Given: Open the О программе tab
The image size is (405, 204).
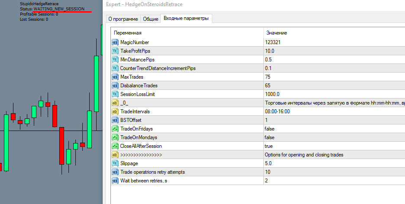Looking at the screenshot, I should tap(123, 19).
